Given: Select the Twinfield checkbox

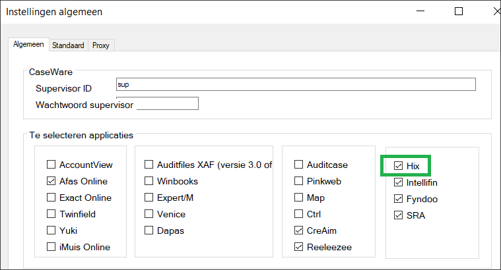Looking at the screenshot, I should (51, 214).
